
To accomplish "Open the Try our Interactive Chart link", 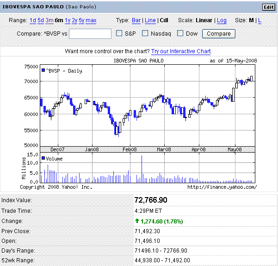I will click(181, 51).
